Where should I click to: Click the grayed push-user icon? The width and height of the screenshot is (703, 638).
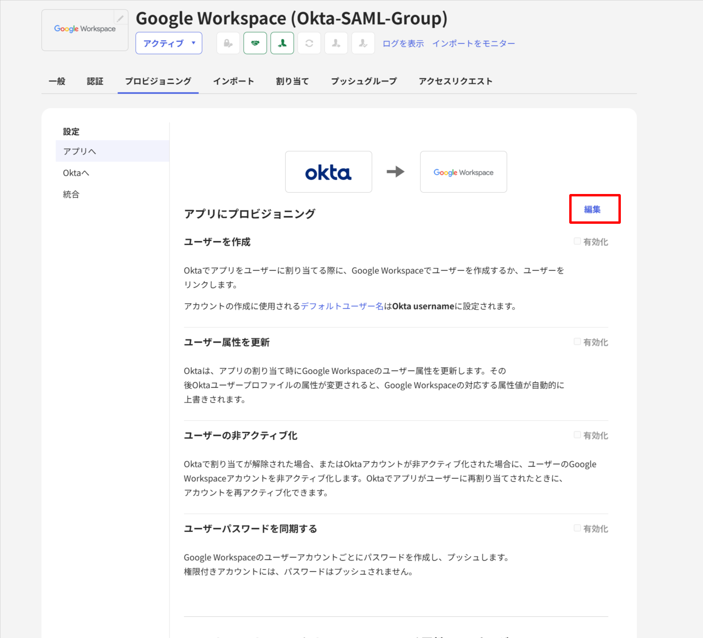coord(336,43)
